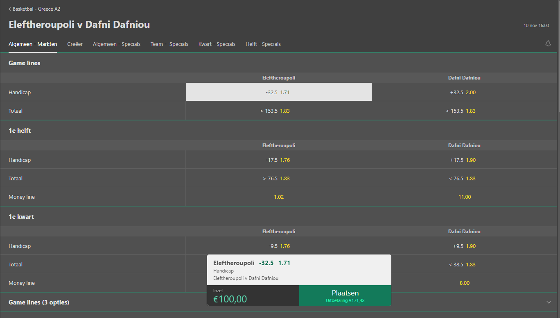The height and width of the screenshot is (318, 560).
Task: Collapse the 1e helft section header
Action: pos(278,130)
